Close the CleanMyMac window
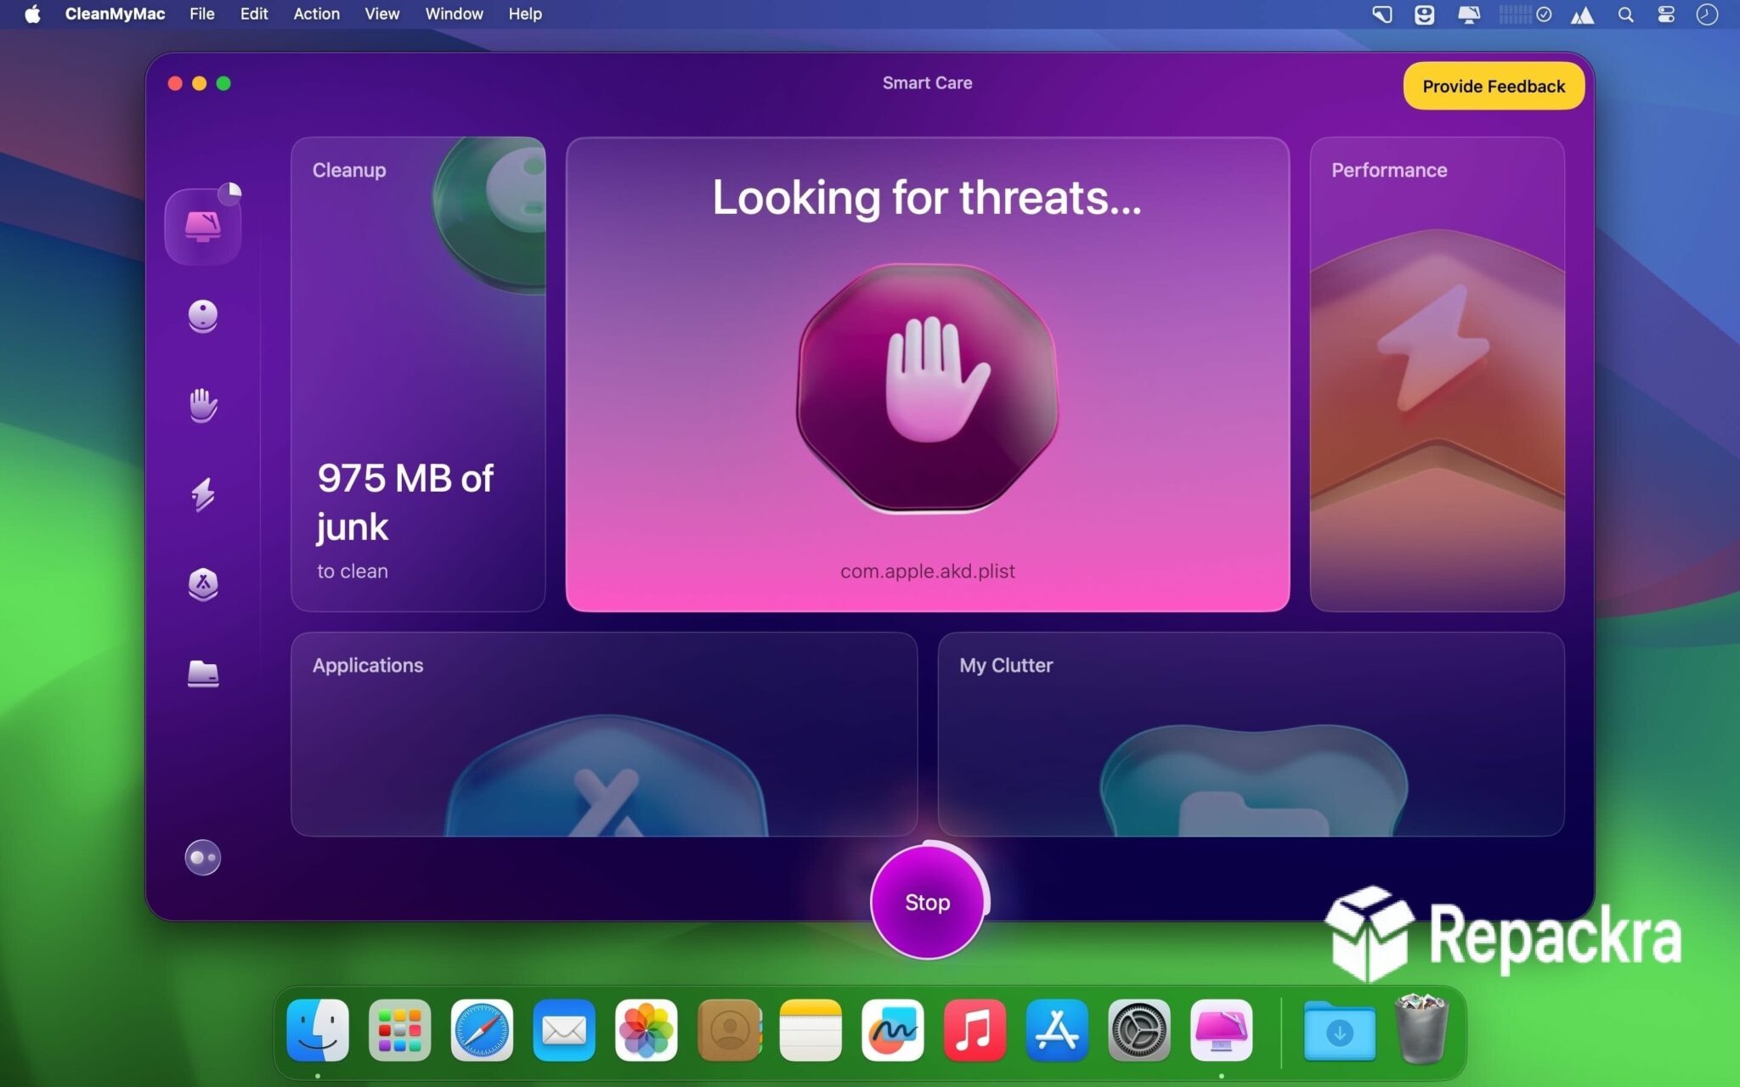The image size is (1740, 1087). pos(175,83)
